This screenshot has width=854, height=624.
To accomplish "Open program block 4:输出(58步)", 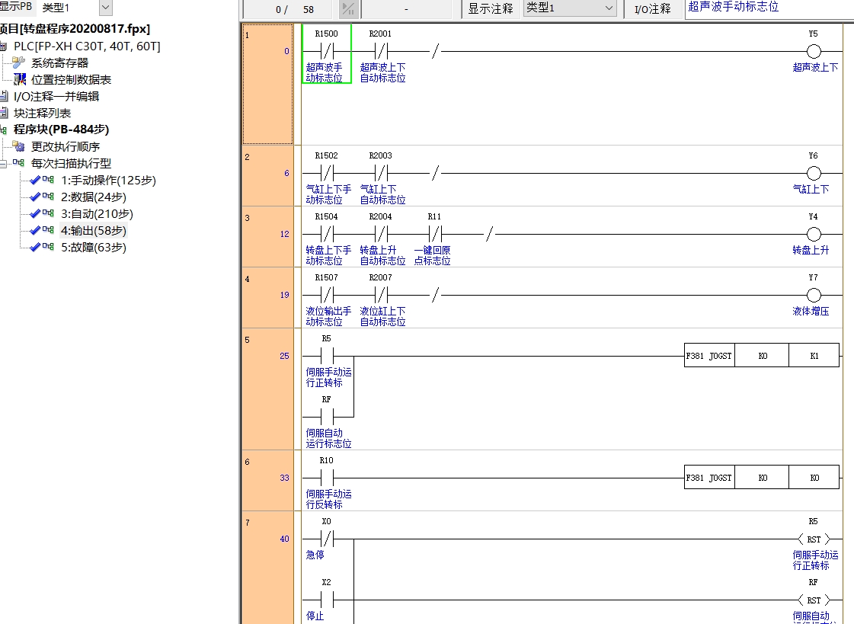I will pos(94,231).
